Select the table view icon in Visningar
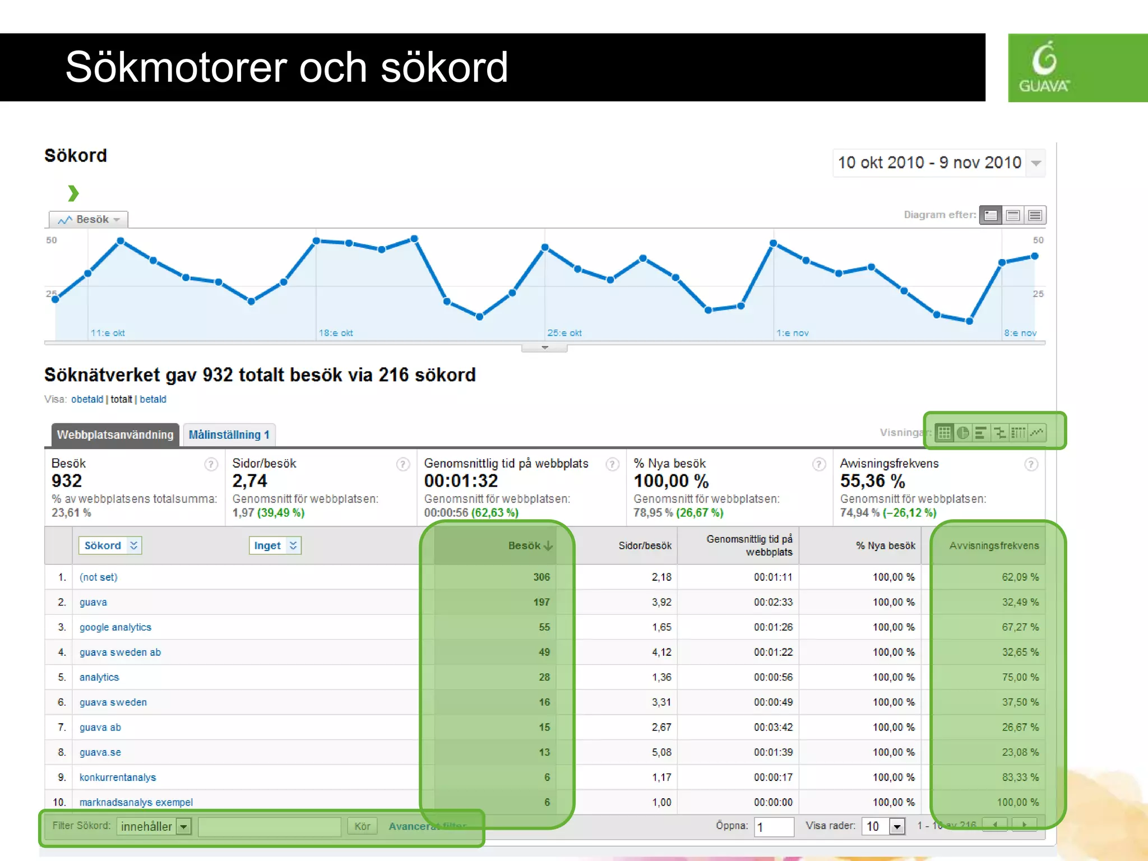Image resolution: width=1148 pixels, height=861 pixels. [945, 433]
